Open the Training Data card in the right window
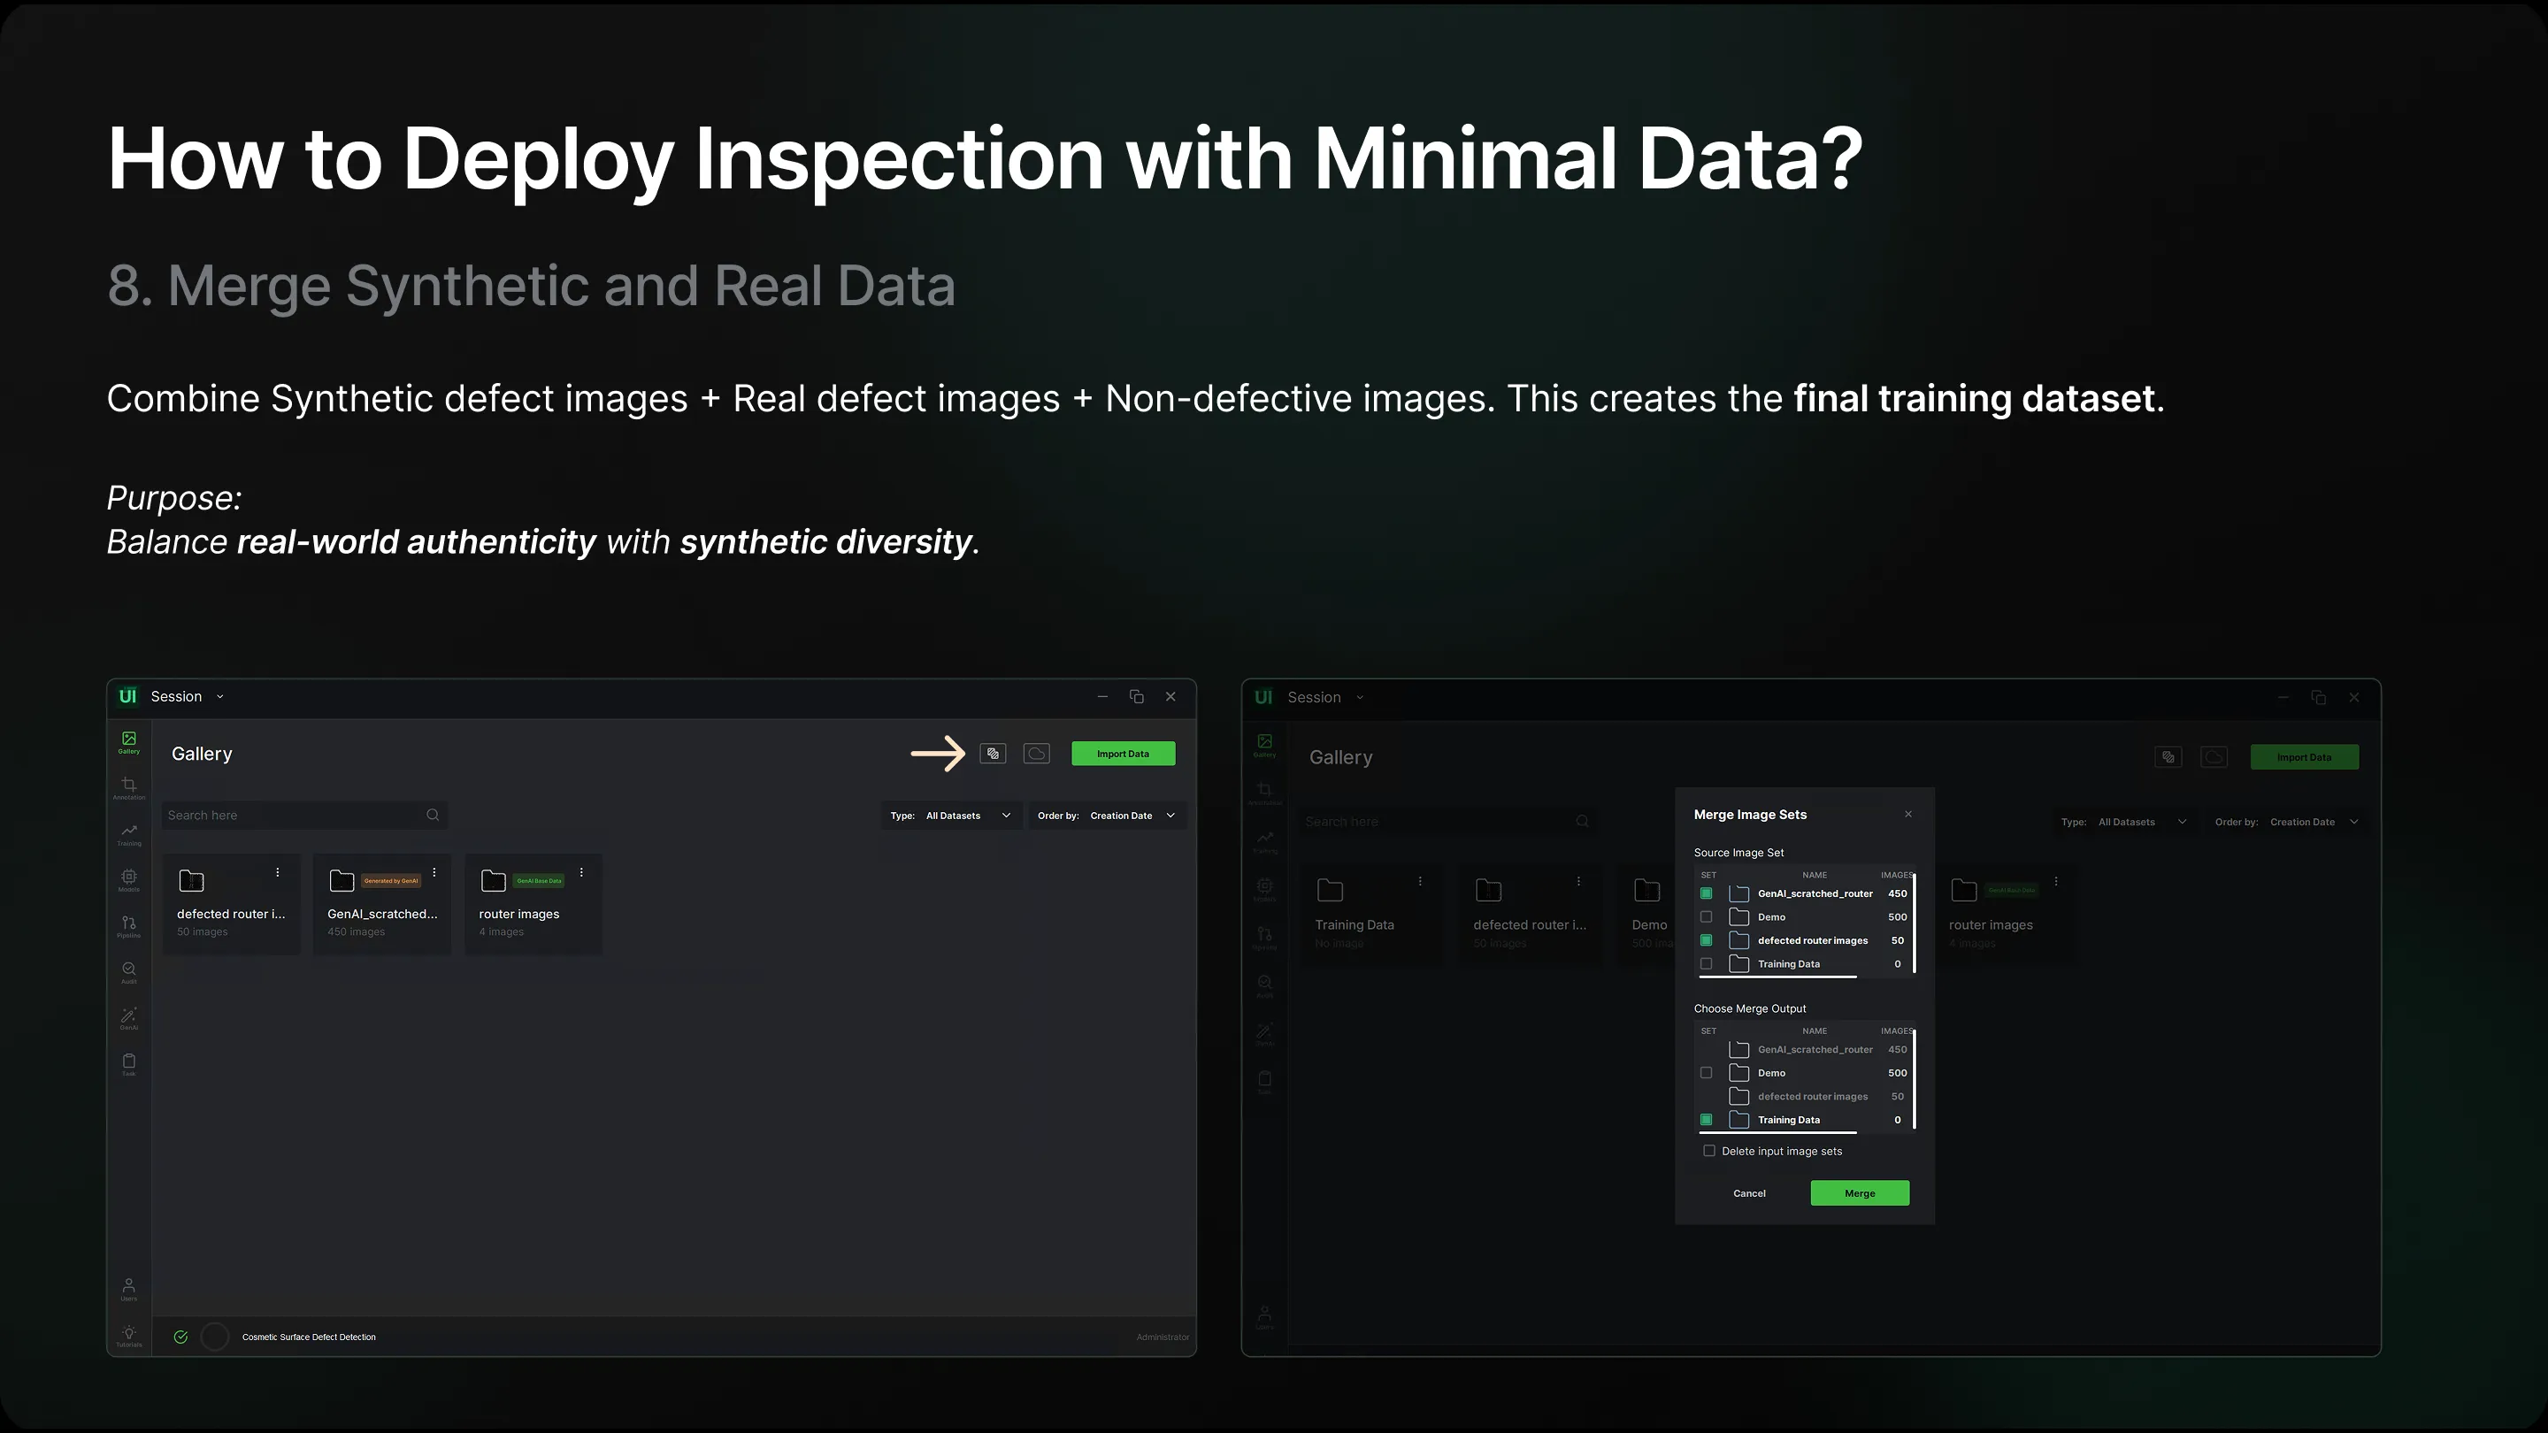Viewport: 2548px width, 1433px height. pyautogui.click(x=1372, y=914)
